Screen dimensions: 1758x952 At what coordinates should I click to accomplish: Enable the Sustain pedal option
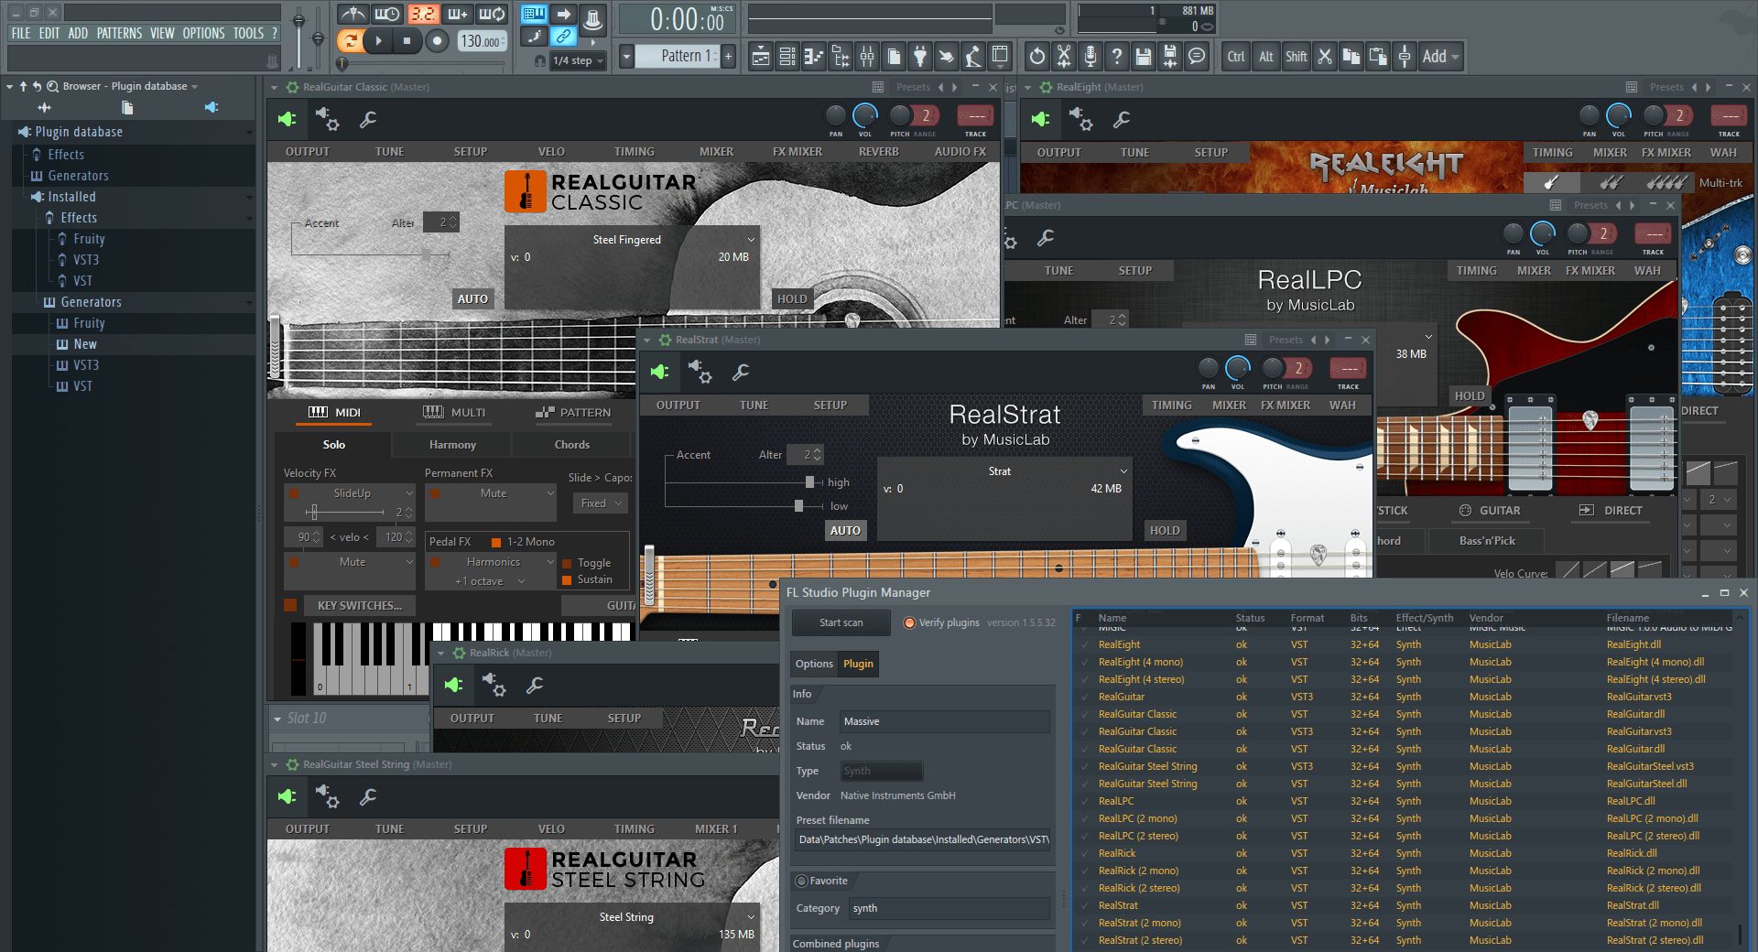pos(567,579)
